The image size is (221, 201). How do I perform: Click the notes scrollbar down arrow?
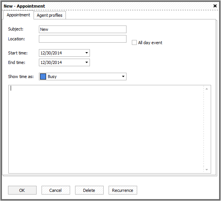(207, 170)
